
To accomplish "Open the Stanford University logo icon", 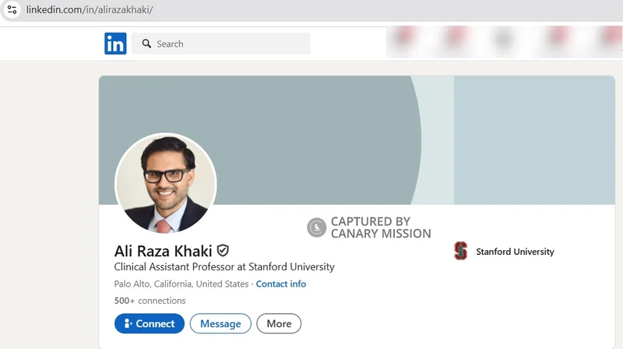I will tap(460, 251).
